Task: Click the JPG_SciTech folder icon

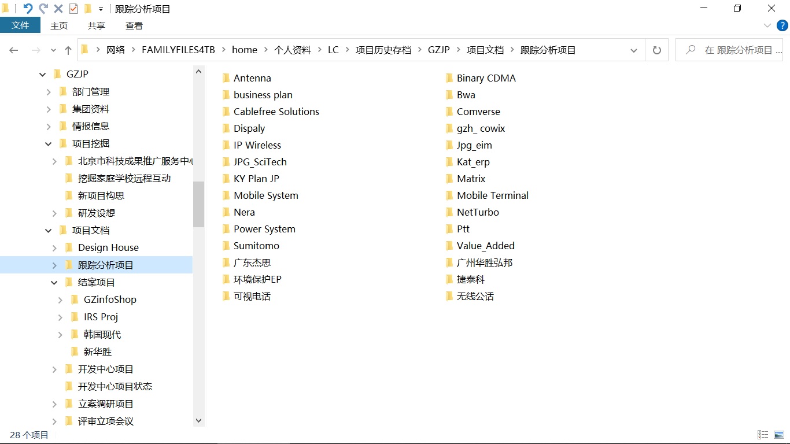Action: click(226, 162)
